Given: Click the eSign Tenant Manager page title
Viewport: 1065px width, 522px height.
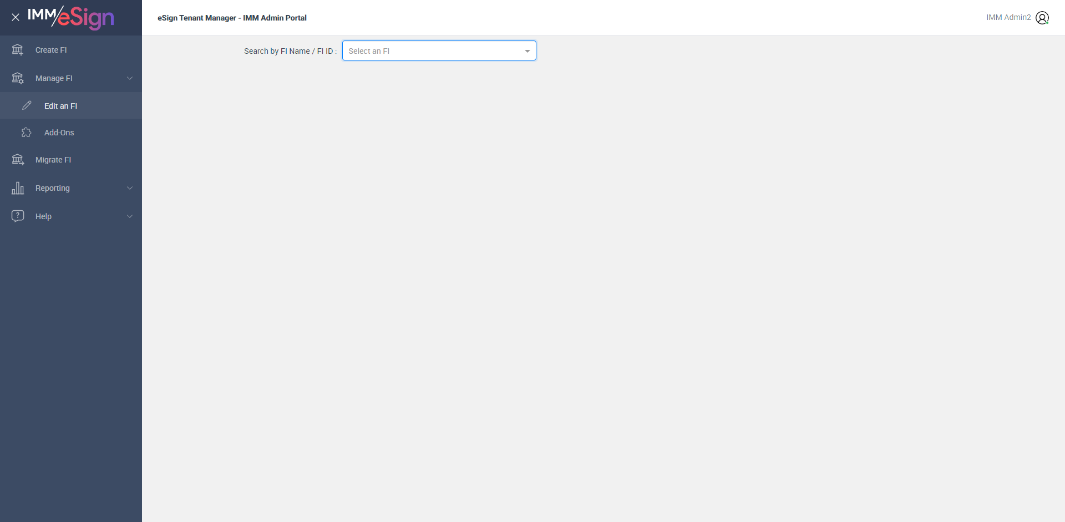Looking at the screenshot, I should [232, 18].
